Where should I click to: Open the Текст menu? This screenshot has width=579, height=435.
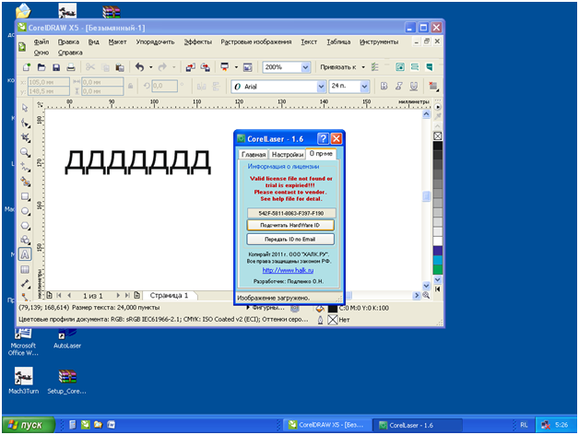(309, 42)
